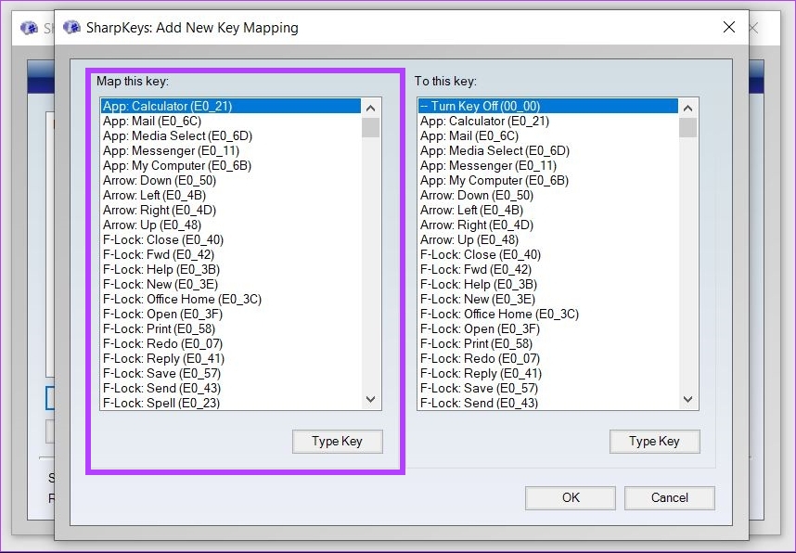Select Arrow: Left in Map this key list

231,195
